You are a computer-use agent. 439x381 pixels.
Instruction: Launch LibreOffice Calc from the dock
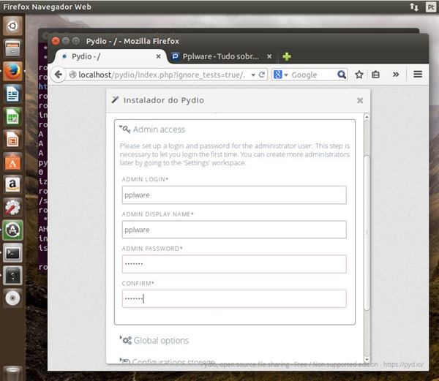pyautogui.click(x=12, y=117)
